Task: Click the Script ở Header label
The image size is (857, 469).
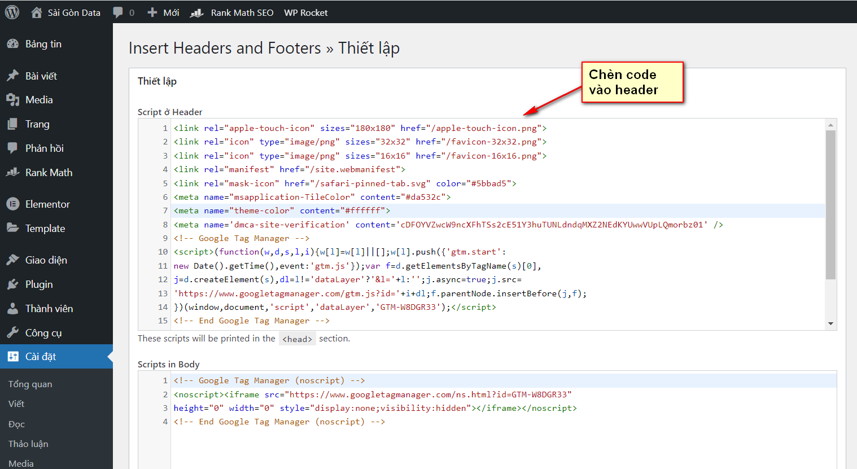Action: [x=170, y=112]
